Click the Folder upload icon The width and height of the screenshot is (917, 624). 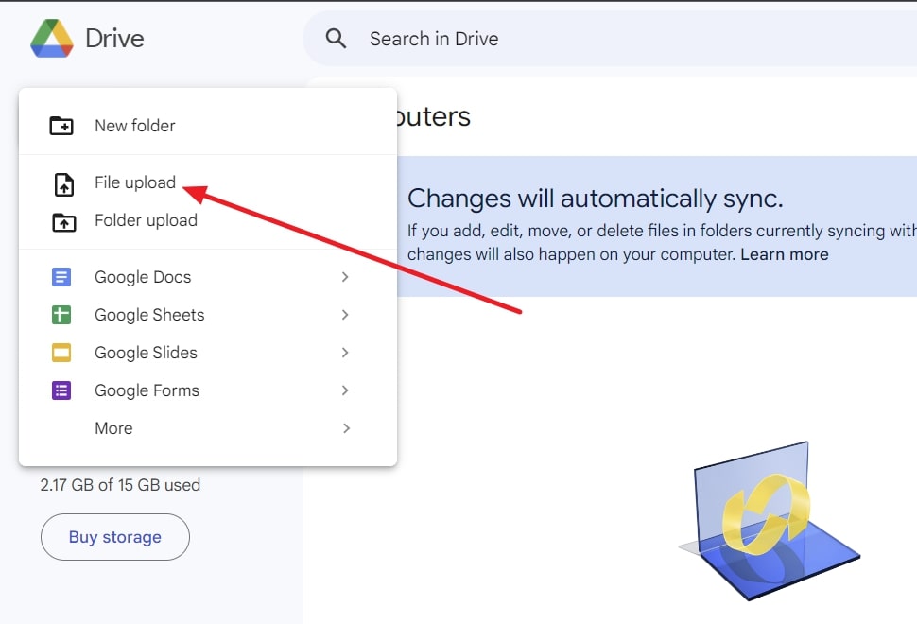click(62, 221)
